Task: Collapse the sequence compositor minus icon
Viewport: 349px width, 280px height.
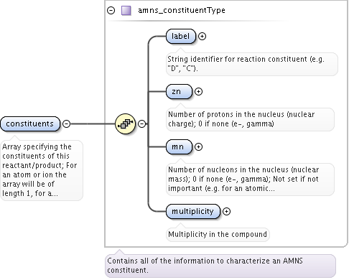Action: click(141, 123)
